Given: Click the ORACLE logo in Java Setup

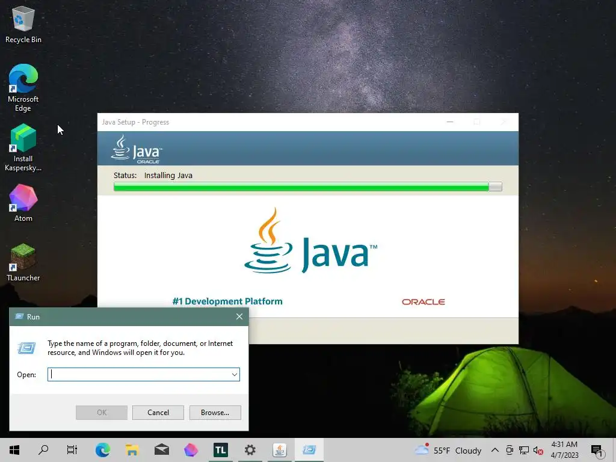Looking at the screenshot, I should (x=423, y=302).
